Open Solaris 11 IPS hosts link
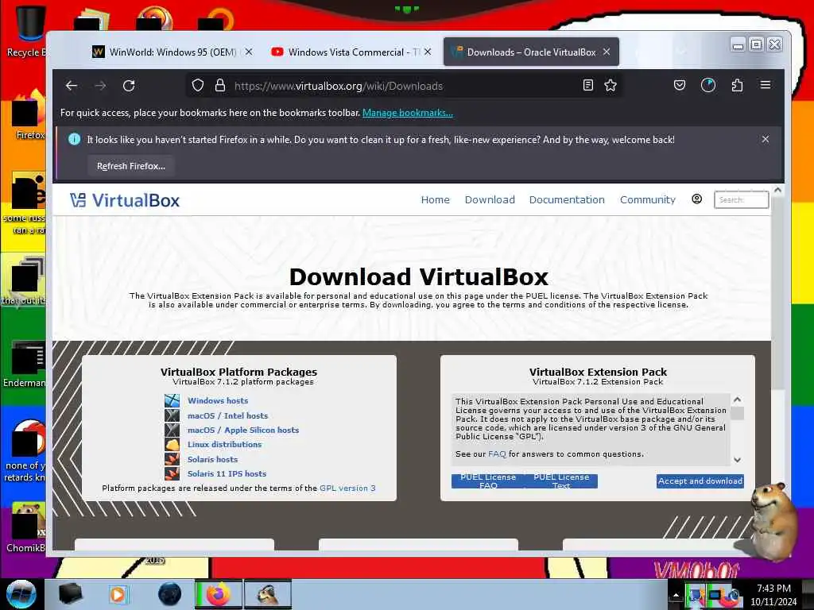This screenshot has height=610, width=814. coord(227,473)
